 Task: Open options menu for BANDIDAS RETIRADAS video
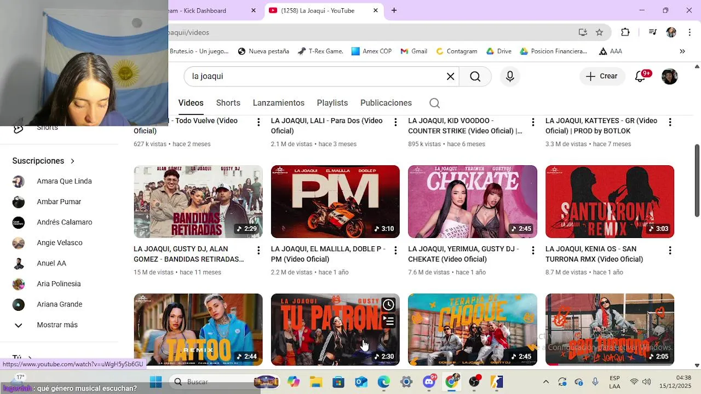click(x=258, y=251)
